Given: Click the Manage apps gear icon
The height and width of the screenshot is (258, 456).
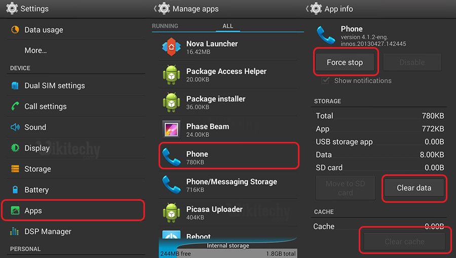Looking at the screenshot, I should pyautogui.click(x=164, y=9).
